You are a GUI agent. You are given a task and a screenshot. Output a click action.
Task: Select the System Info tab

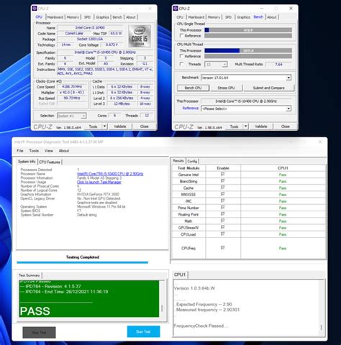27,162
